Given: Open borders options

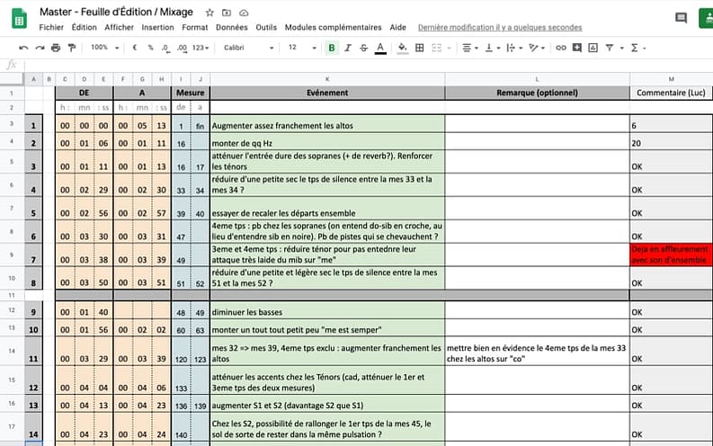Looking at the screenshot, I should click(420, 48).
